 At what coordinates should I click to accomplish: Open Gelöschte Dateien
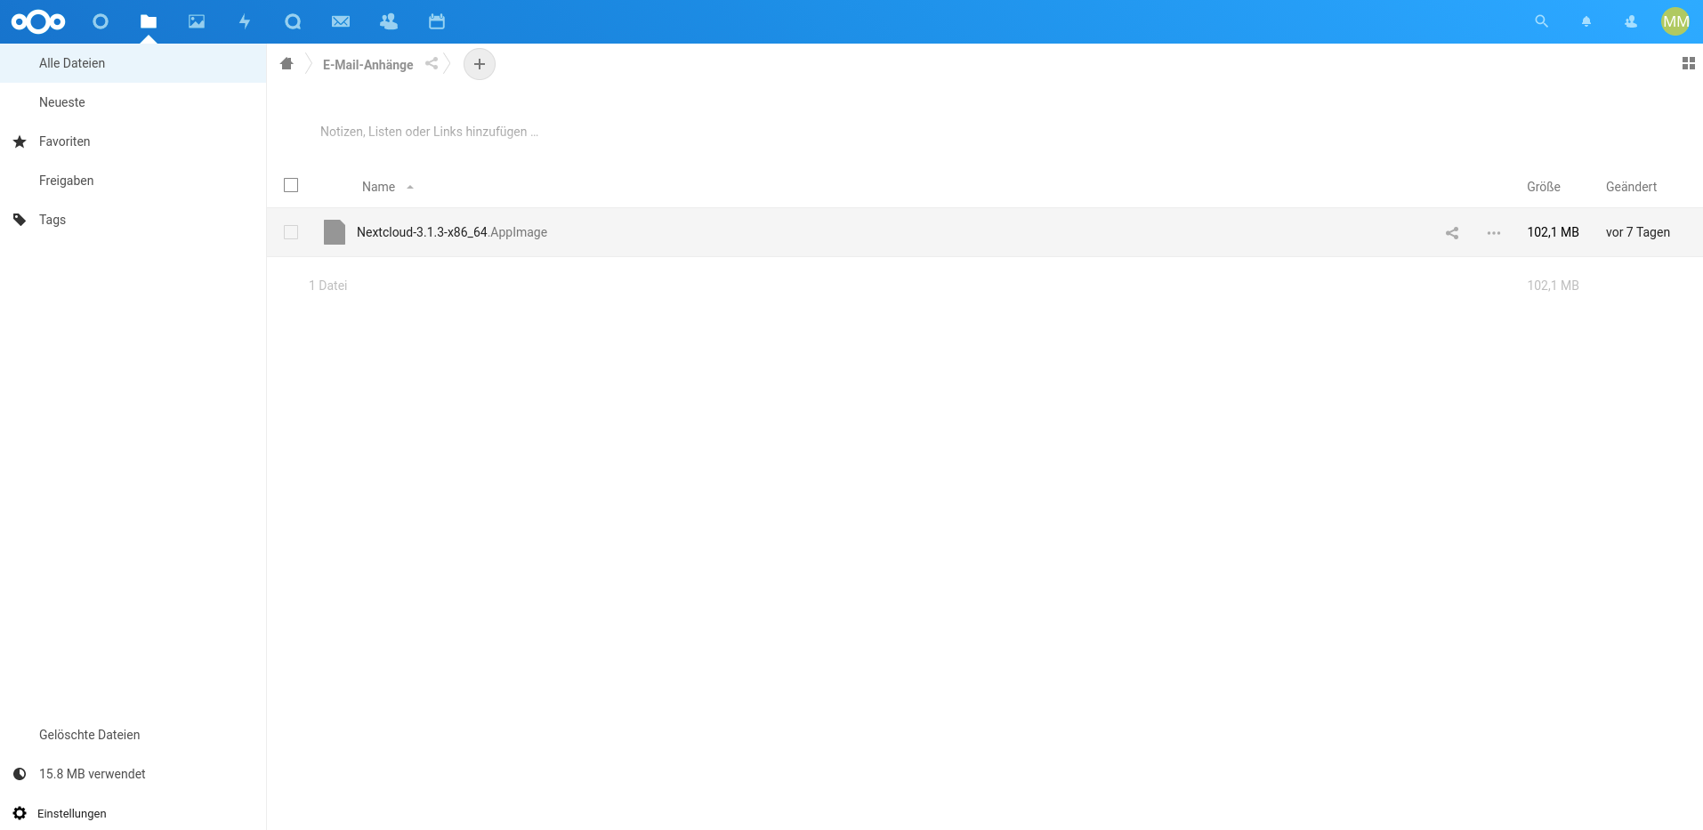pyautogui.click(x=133, y=735)
